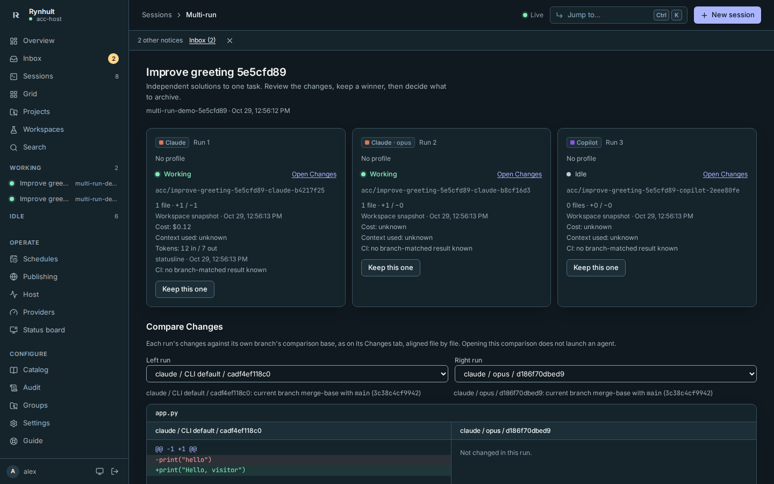This screenshot has height=484, width=774.
Task: Click the app.py file header
Action: pyautogui.click(x=451, y=413)
